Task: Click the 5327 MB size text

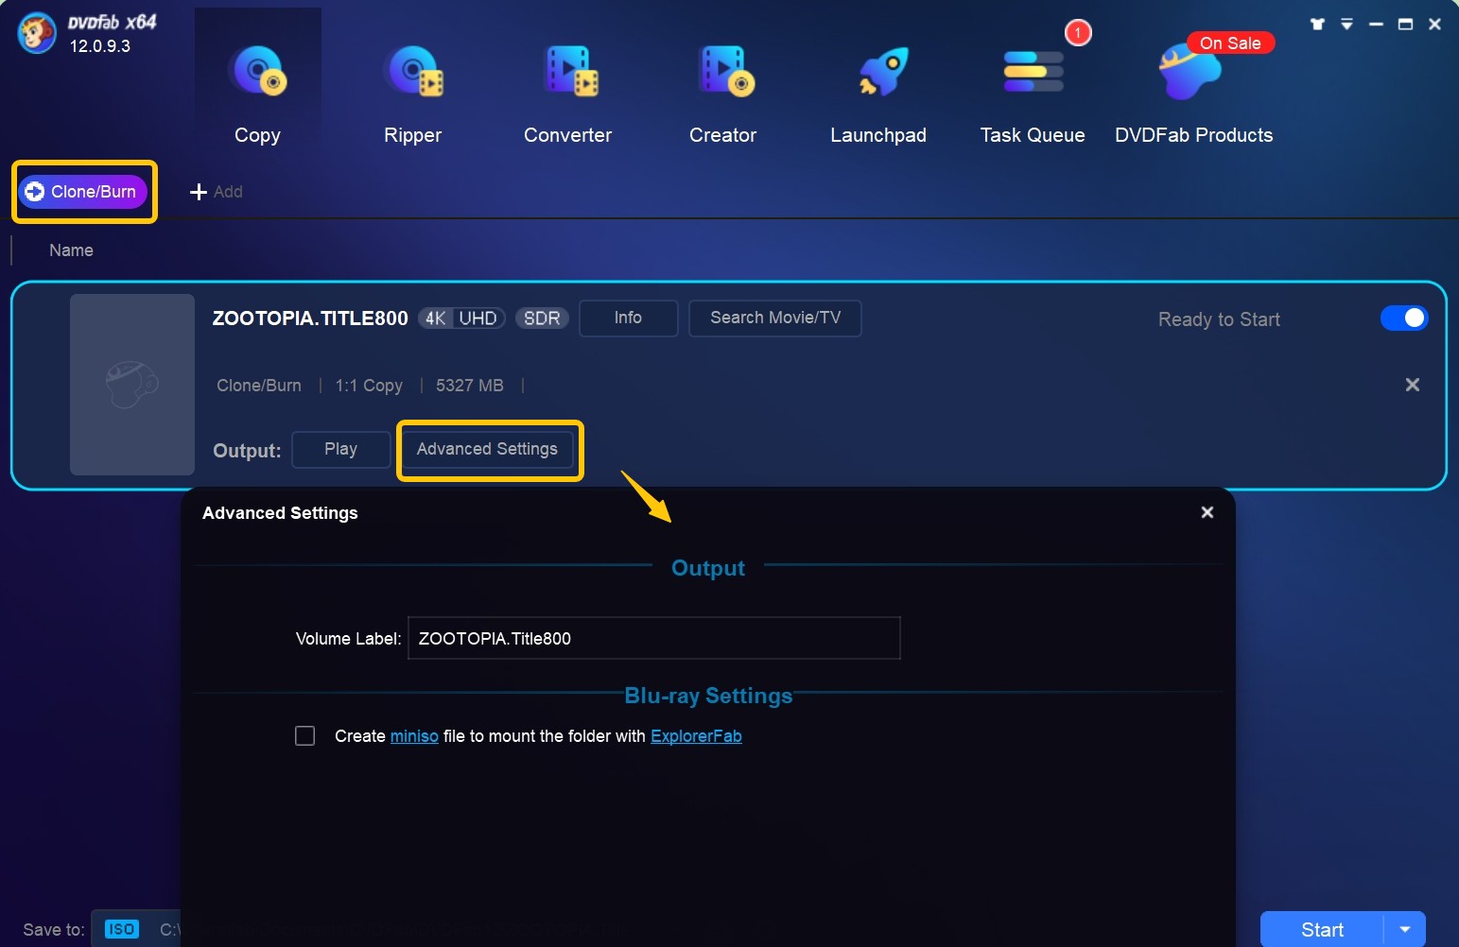Action: (470, 386)
